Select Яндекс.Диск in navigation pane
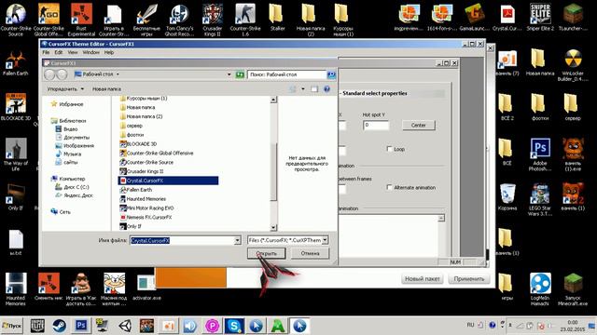 click(78, 195)
